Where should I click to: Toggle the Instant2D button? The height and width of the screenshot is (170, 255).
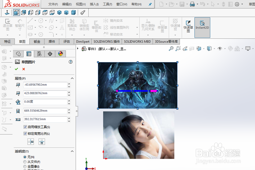pos(202,28)
